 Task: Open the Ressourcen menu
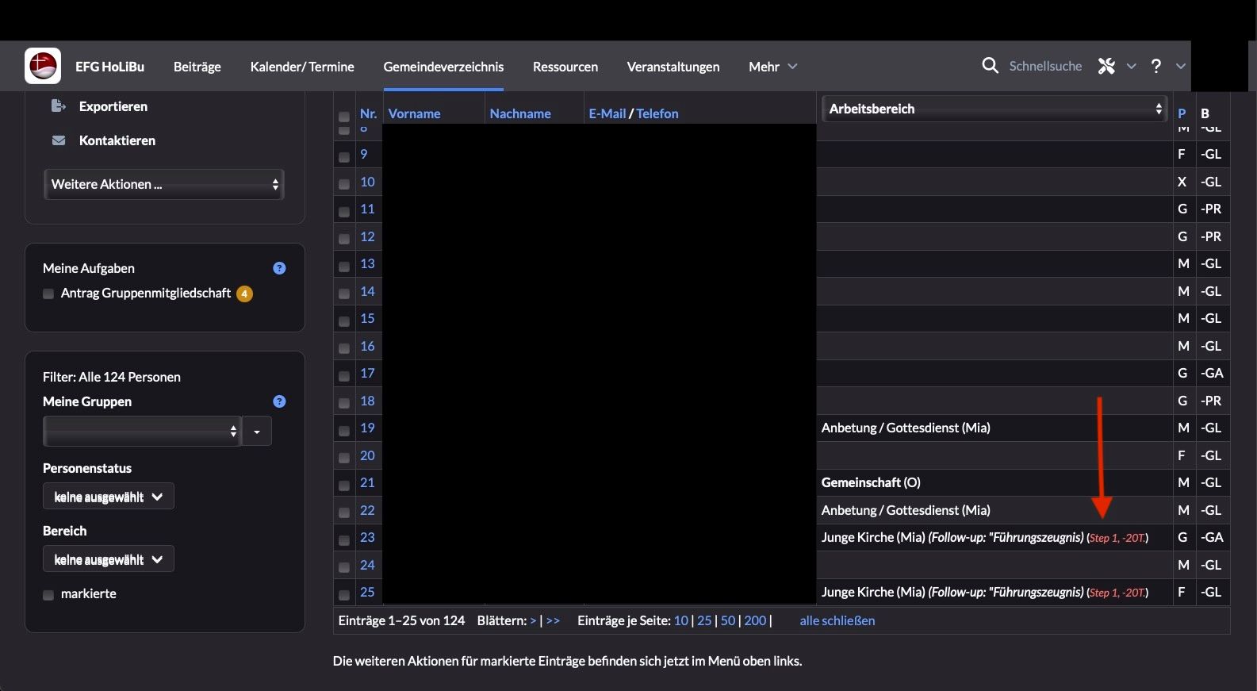click(565, 67)
